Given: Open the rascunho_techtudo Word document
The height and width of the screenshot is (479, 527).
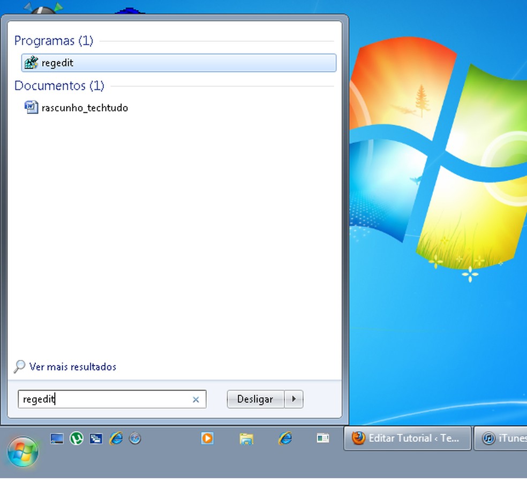Looking at the screenshot, I should [x=85, y=108].
